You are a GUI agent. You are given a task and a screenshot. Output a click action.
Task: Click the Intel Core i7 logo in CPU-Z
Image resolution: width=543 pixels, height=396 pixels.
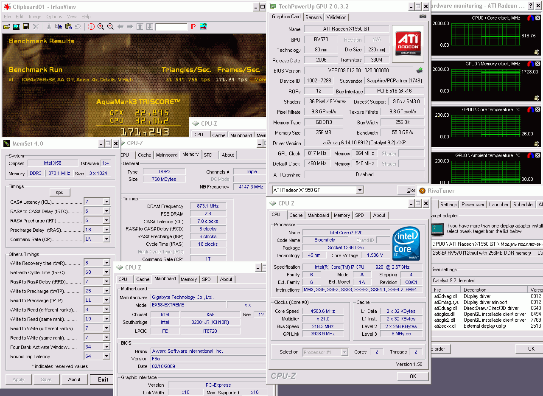406,244
